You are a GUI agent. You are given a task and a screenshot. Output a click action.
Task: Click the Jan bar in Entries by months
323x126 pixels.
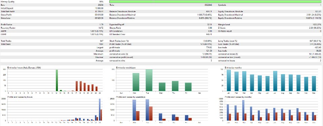pos(229,81)
